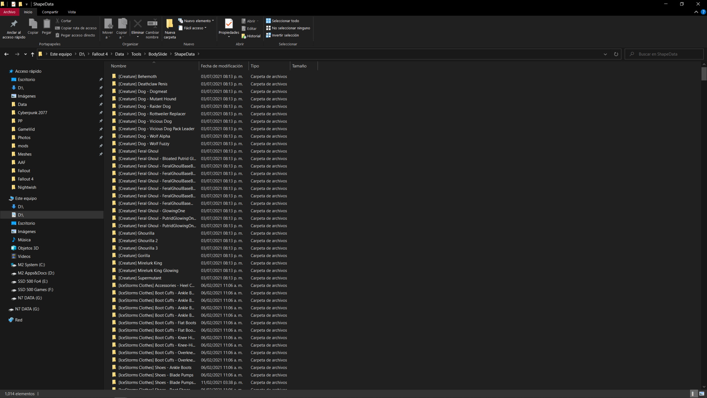Click BodySlide in the address breadcrumb
The height and width of the screenshot is (398, 707).
point(158,54)
